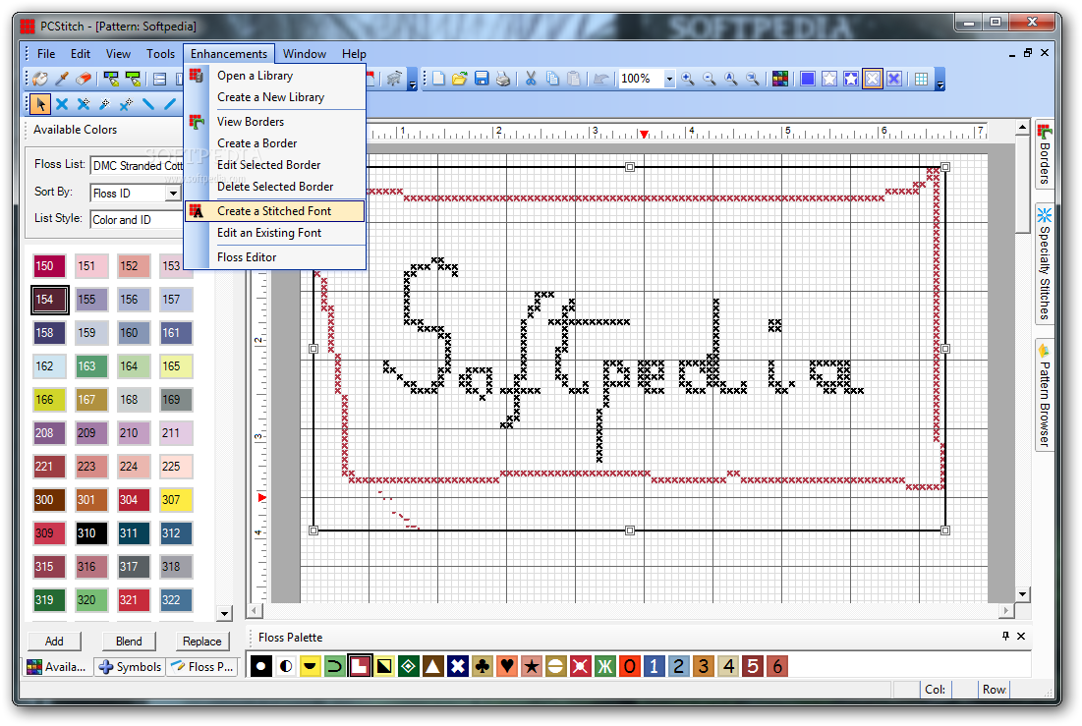Open an existing pattern file
This screenshot has height=726, width=1082.
click(460, 79)
